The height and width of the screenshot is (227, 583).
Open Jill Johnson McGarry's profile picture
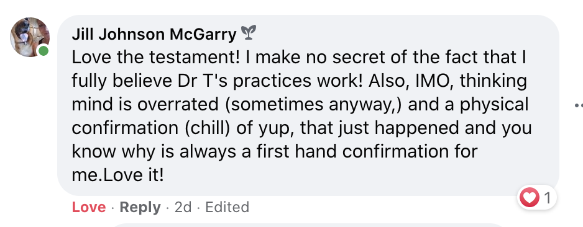(x=30, y=37)
